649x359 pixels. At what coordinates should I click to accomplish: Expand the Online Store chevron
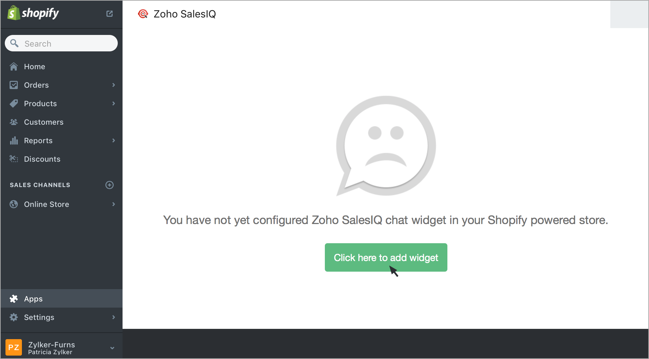pyautogui.click(x=114, y=204)
